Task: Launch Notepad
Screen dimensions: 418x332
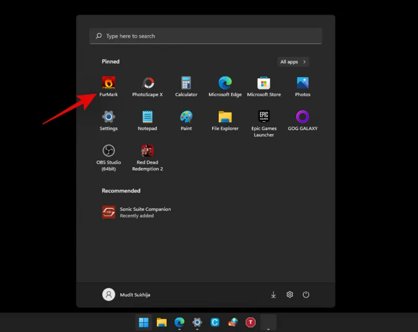Action: pos(147,117)
